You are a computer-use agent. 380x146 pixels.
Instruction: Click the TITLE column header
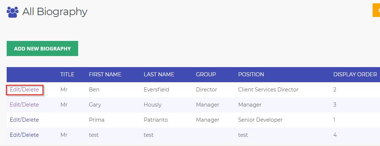[x=67, y=74]
